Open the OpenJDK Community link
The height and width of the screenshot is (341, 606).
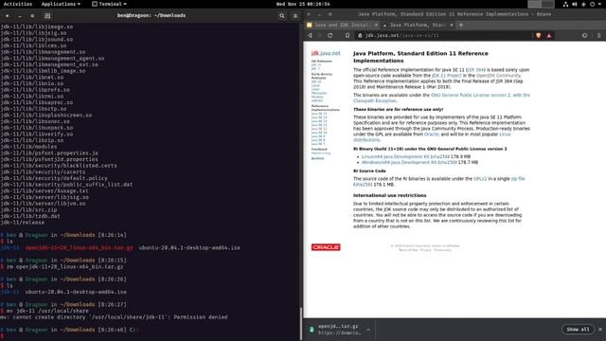(499, 76)
